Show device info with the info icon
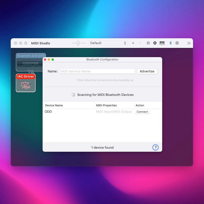Viewport: 204px width, 204px height. [x=148, y=43]
